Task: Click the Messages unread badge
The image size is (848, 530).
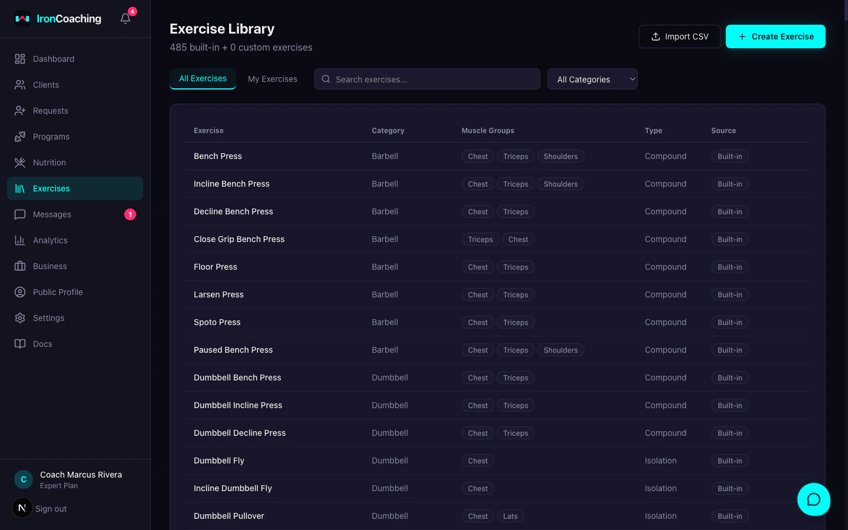Action: [130, 214]
